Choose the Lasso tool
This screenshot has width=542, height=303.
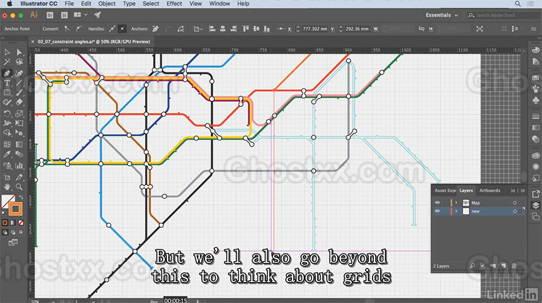click(x=19, y=62)
